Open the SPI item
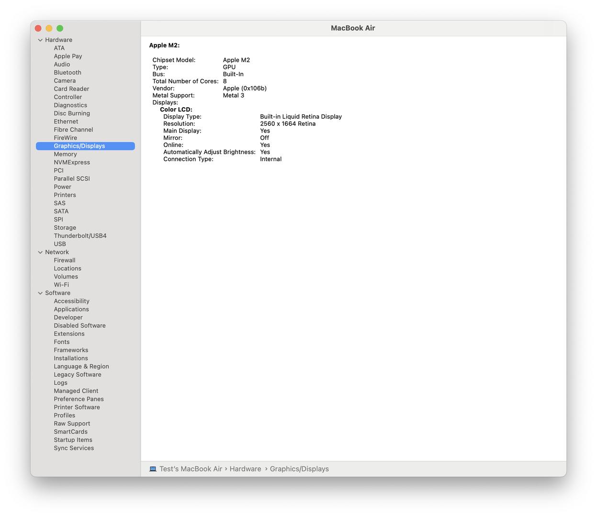The height and width of the screenshot is (517, 597). [58, 219]
